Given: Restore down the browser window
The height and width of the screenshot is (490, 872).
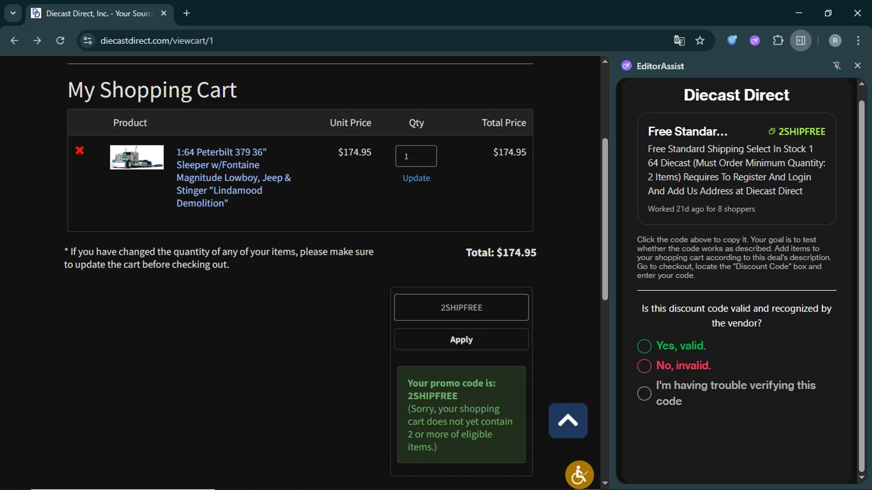Looking at the screenshot, I should point(828,13).
